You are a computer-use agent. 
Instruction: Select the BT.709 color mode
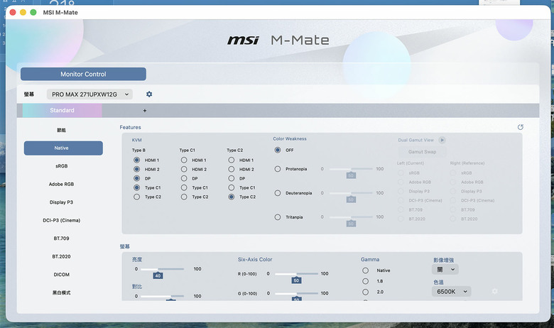click(62, 239)
